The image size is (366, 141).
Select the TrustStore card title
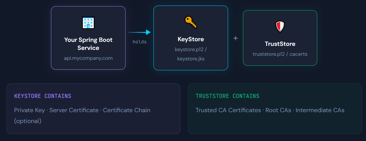(280, 44)
